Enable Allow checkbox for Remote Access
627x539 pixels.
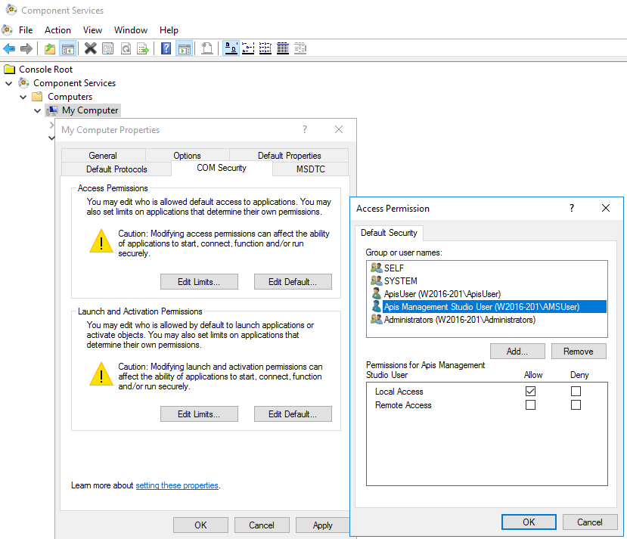coord(530,405)
